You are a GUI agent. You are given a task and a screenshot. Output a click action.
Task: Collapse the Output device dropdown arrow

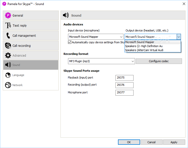point(179,37)
